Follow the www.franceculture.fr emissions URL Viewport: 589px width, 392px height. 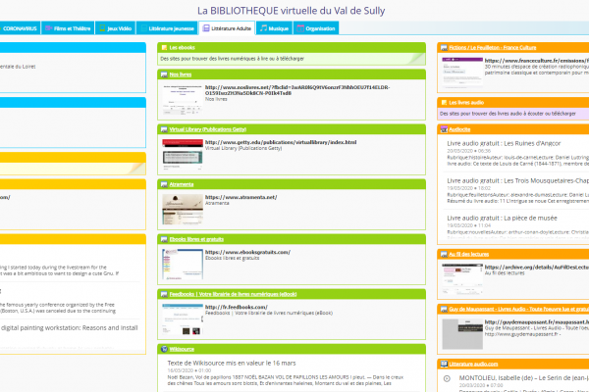click(537, 61)
